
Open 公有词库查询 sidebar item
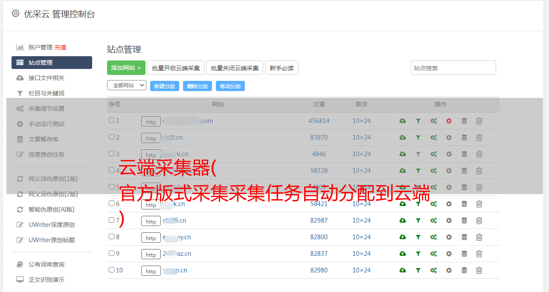pyautogui.click(x=46, y=264)
